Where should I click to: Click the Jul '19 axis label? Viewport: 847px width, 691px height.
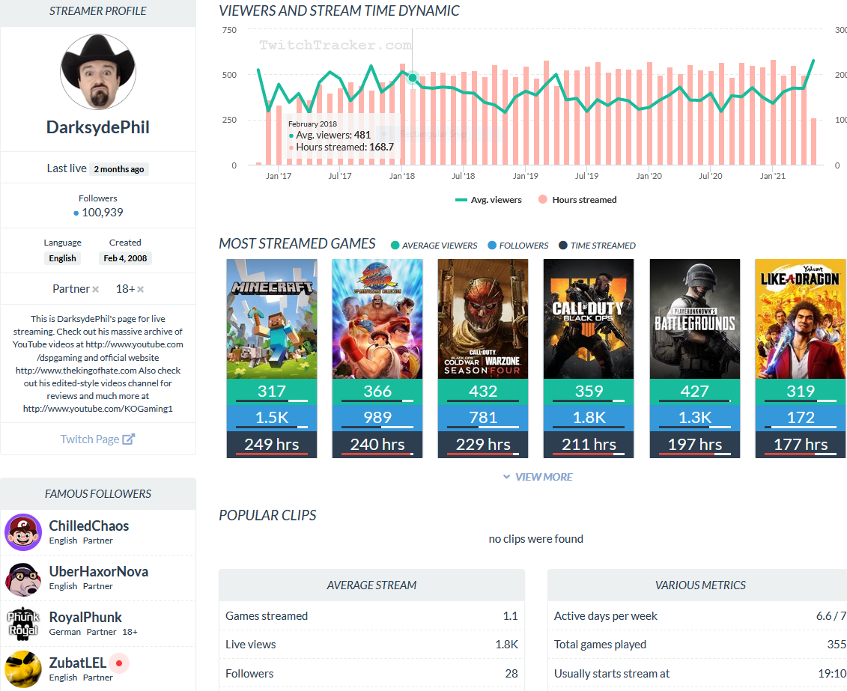[586, 176]
